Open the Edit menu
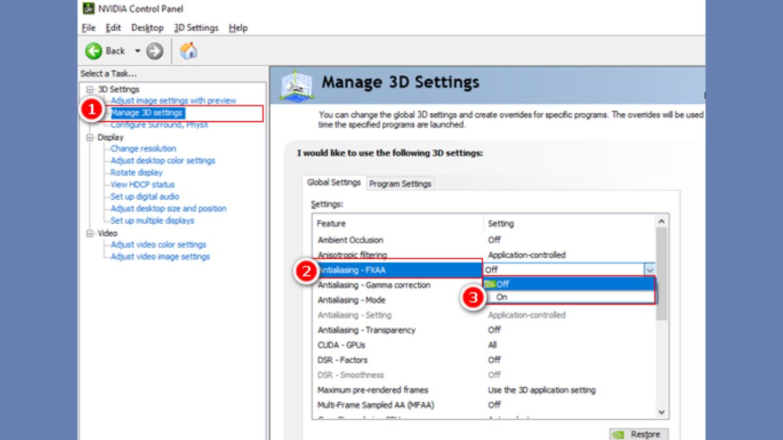The image size is (783, 440). point(114,27)
